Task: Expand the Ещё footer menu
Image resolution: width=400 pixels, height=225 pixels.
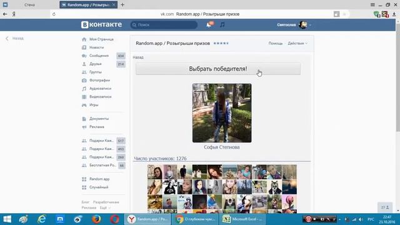Action: [105, 207]
